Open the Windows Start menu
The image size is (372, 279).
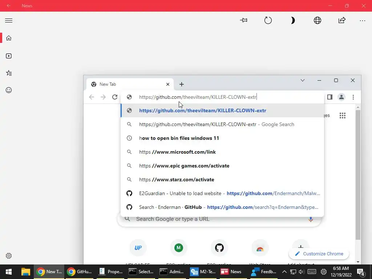[9, 272]
